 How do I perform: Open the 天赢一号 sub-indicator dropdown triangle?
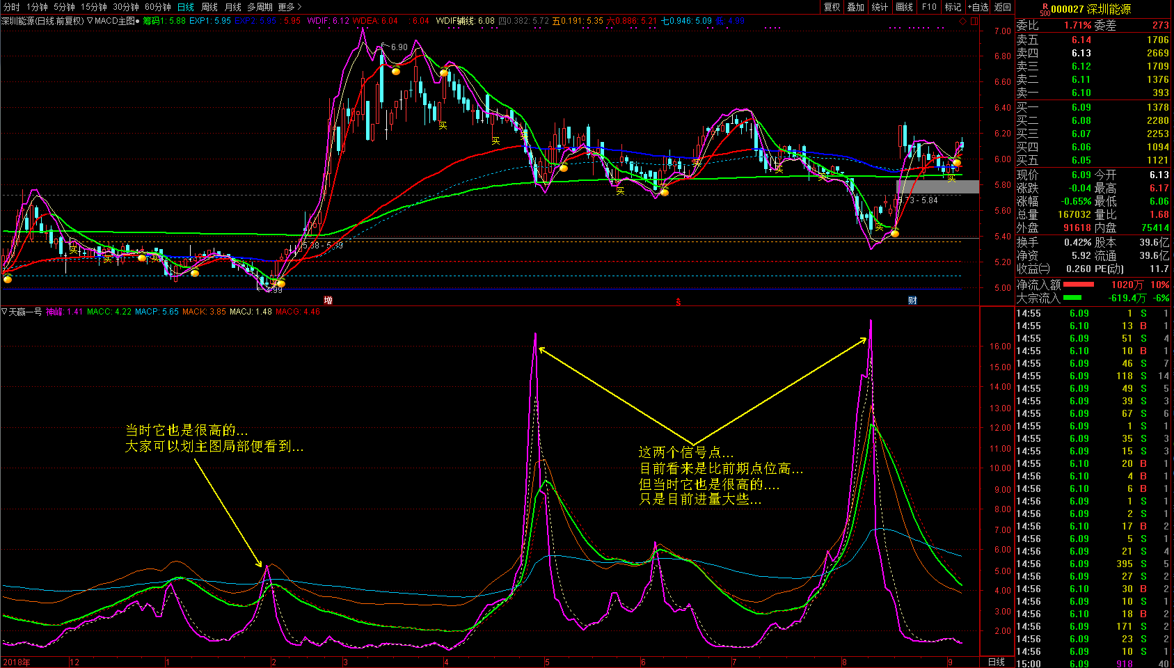click(4, 312)
